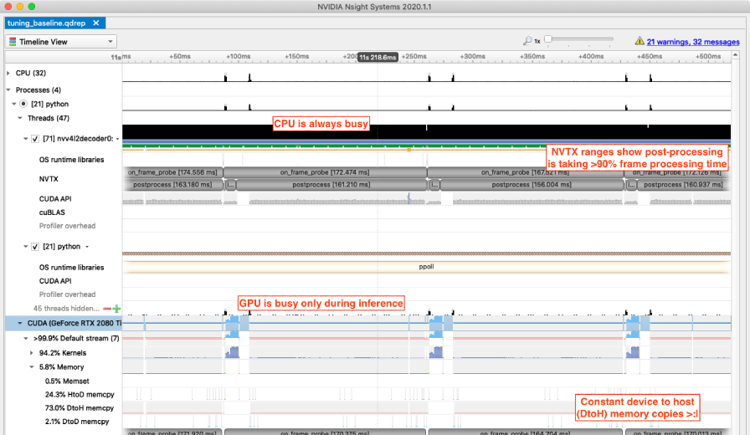Select the postprocess [156.004 ms] range
Viewport: 750px width, 435px height.
tap(532, 185)
